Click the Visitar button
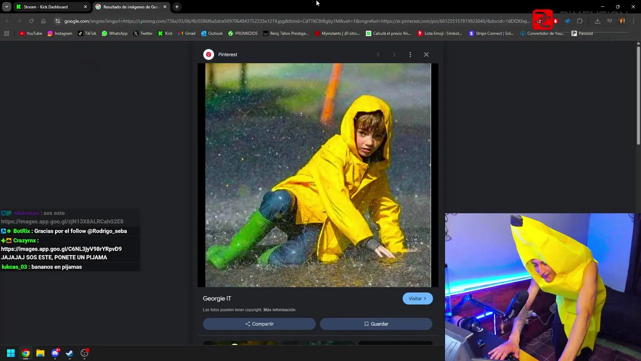Screen dimensions: 641x361 tap(418, 299)
